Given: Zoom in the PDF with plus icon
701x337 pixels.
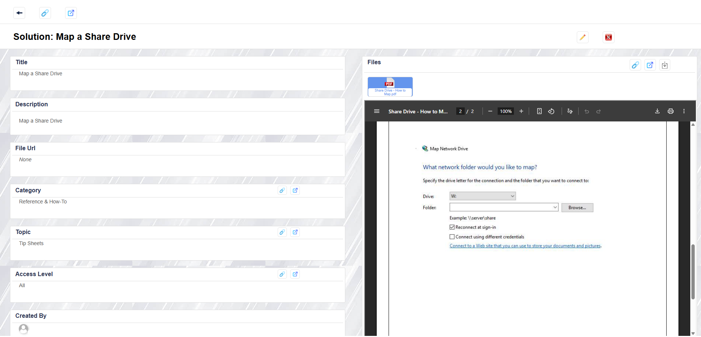Looking at the screenshot, I should 521,111.
